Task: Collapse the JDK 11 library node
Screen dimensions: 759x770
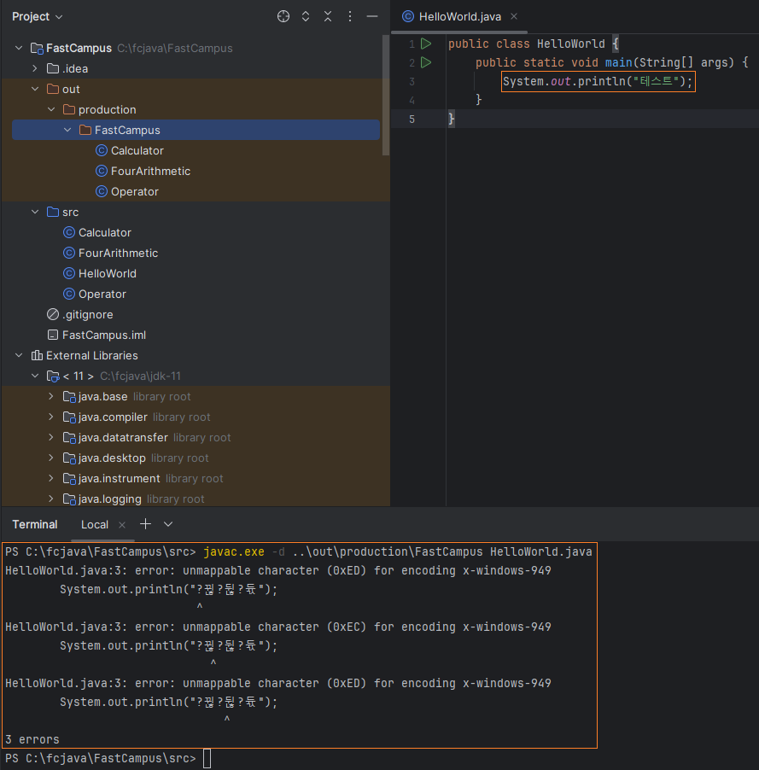Action: [x=35, y=376]
